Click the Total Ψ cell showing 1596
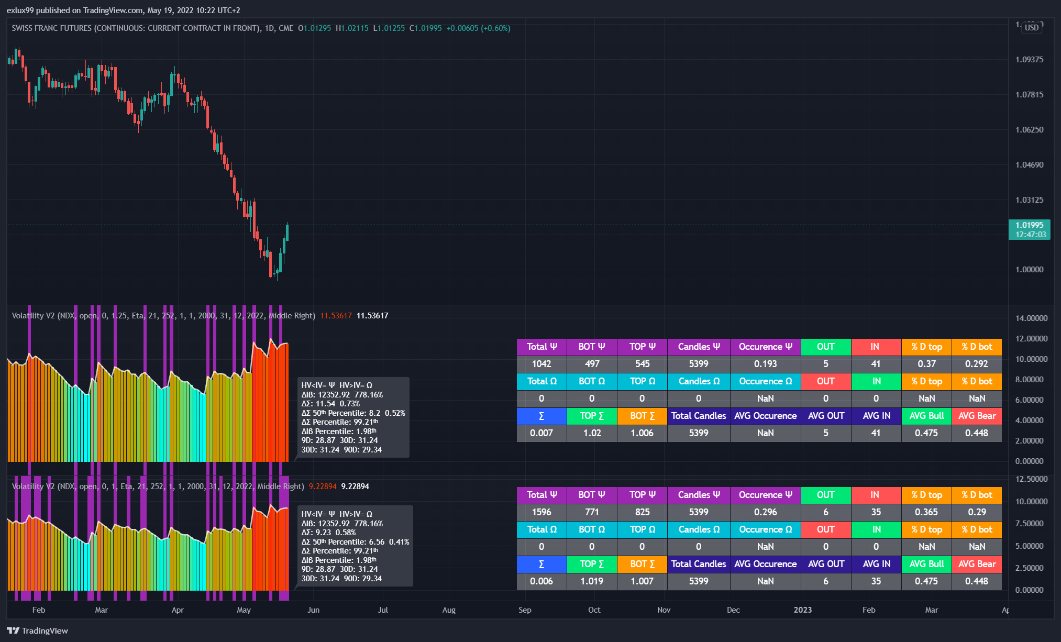The height and width of the screenshot is (642, 1061). (541, 512)
